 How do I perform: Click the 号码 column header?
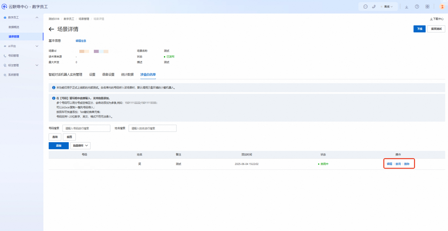(84, 155)
